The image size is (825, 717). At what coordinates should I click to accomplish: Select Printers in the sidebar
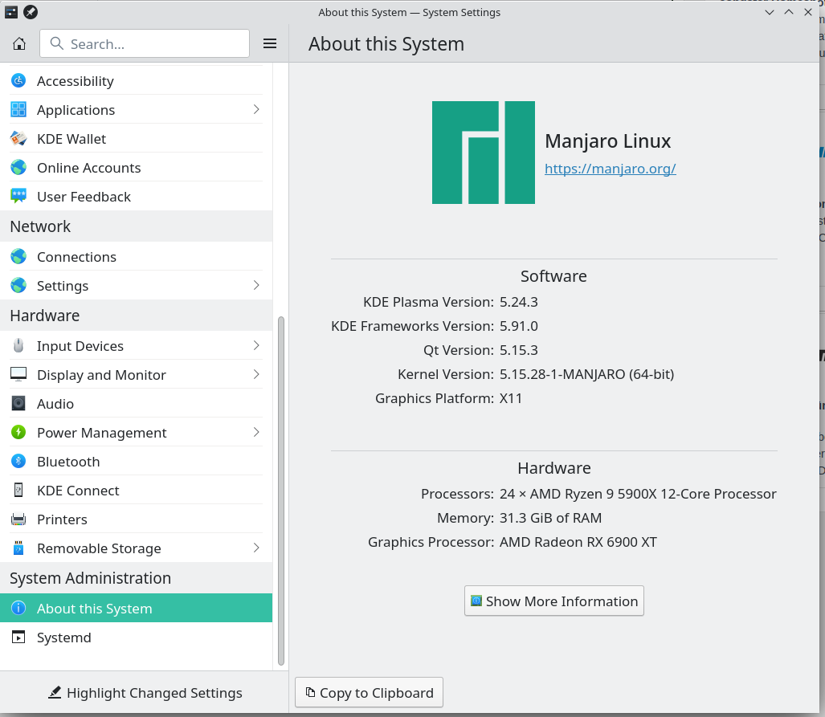[137, 519]
